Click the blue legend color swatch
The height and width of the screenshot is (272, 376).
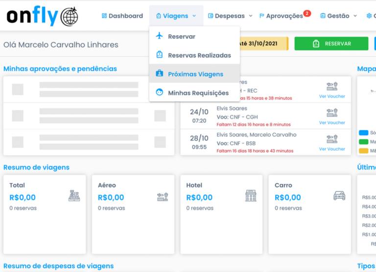[x=363, y=133]
